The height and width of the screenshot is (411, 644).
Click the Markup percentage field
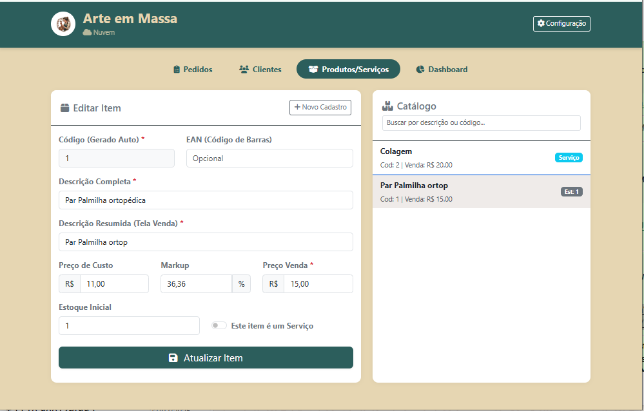coord(196,284)
